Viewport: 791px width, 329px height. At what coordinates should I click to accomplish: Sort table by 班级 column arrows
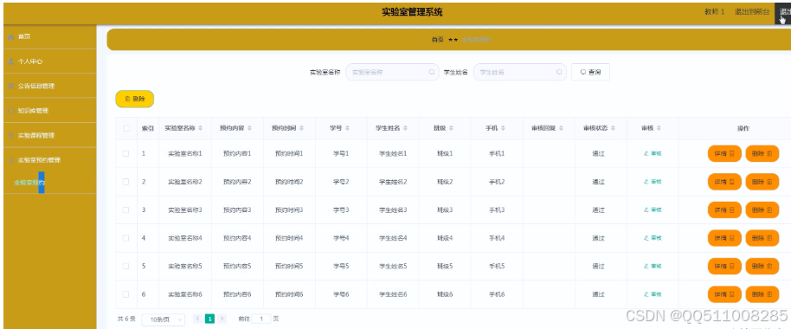pos(451,129)
